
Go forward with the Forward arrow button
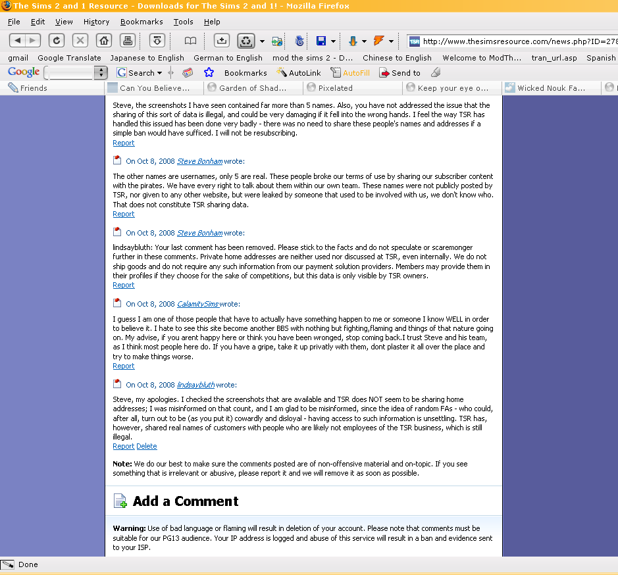33,40
